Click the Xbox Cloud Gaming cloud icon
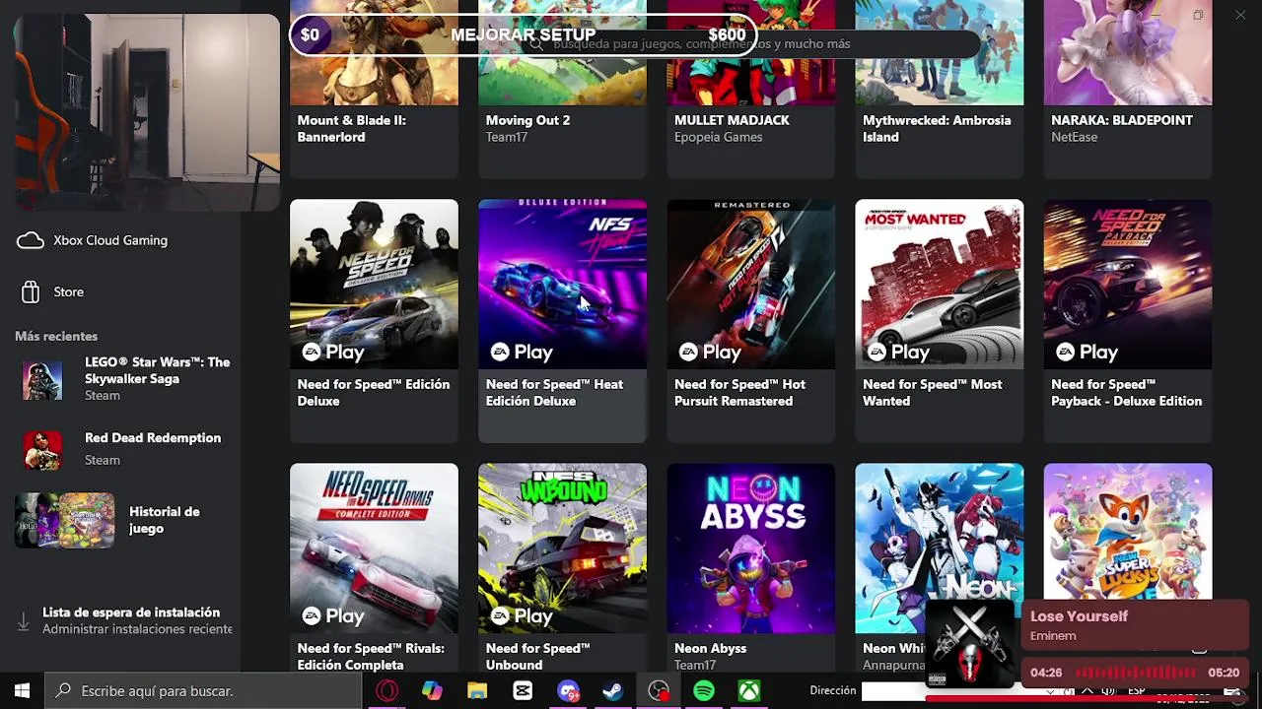The image size is (1262, 709). 31,240
